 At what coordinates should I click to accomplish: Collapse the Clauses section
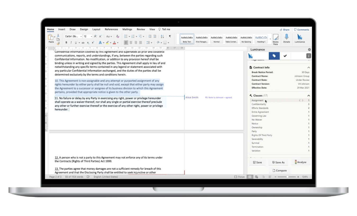click(309, 96)
